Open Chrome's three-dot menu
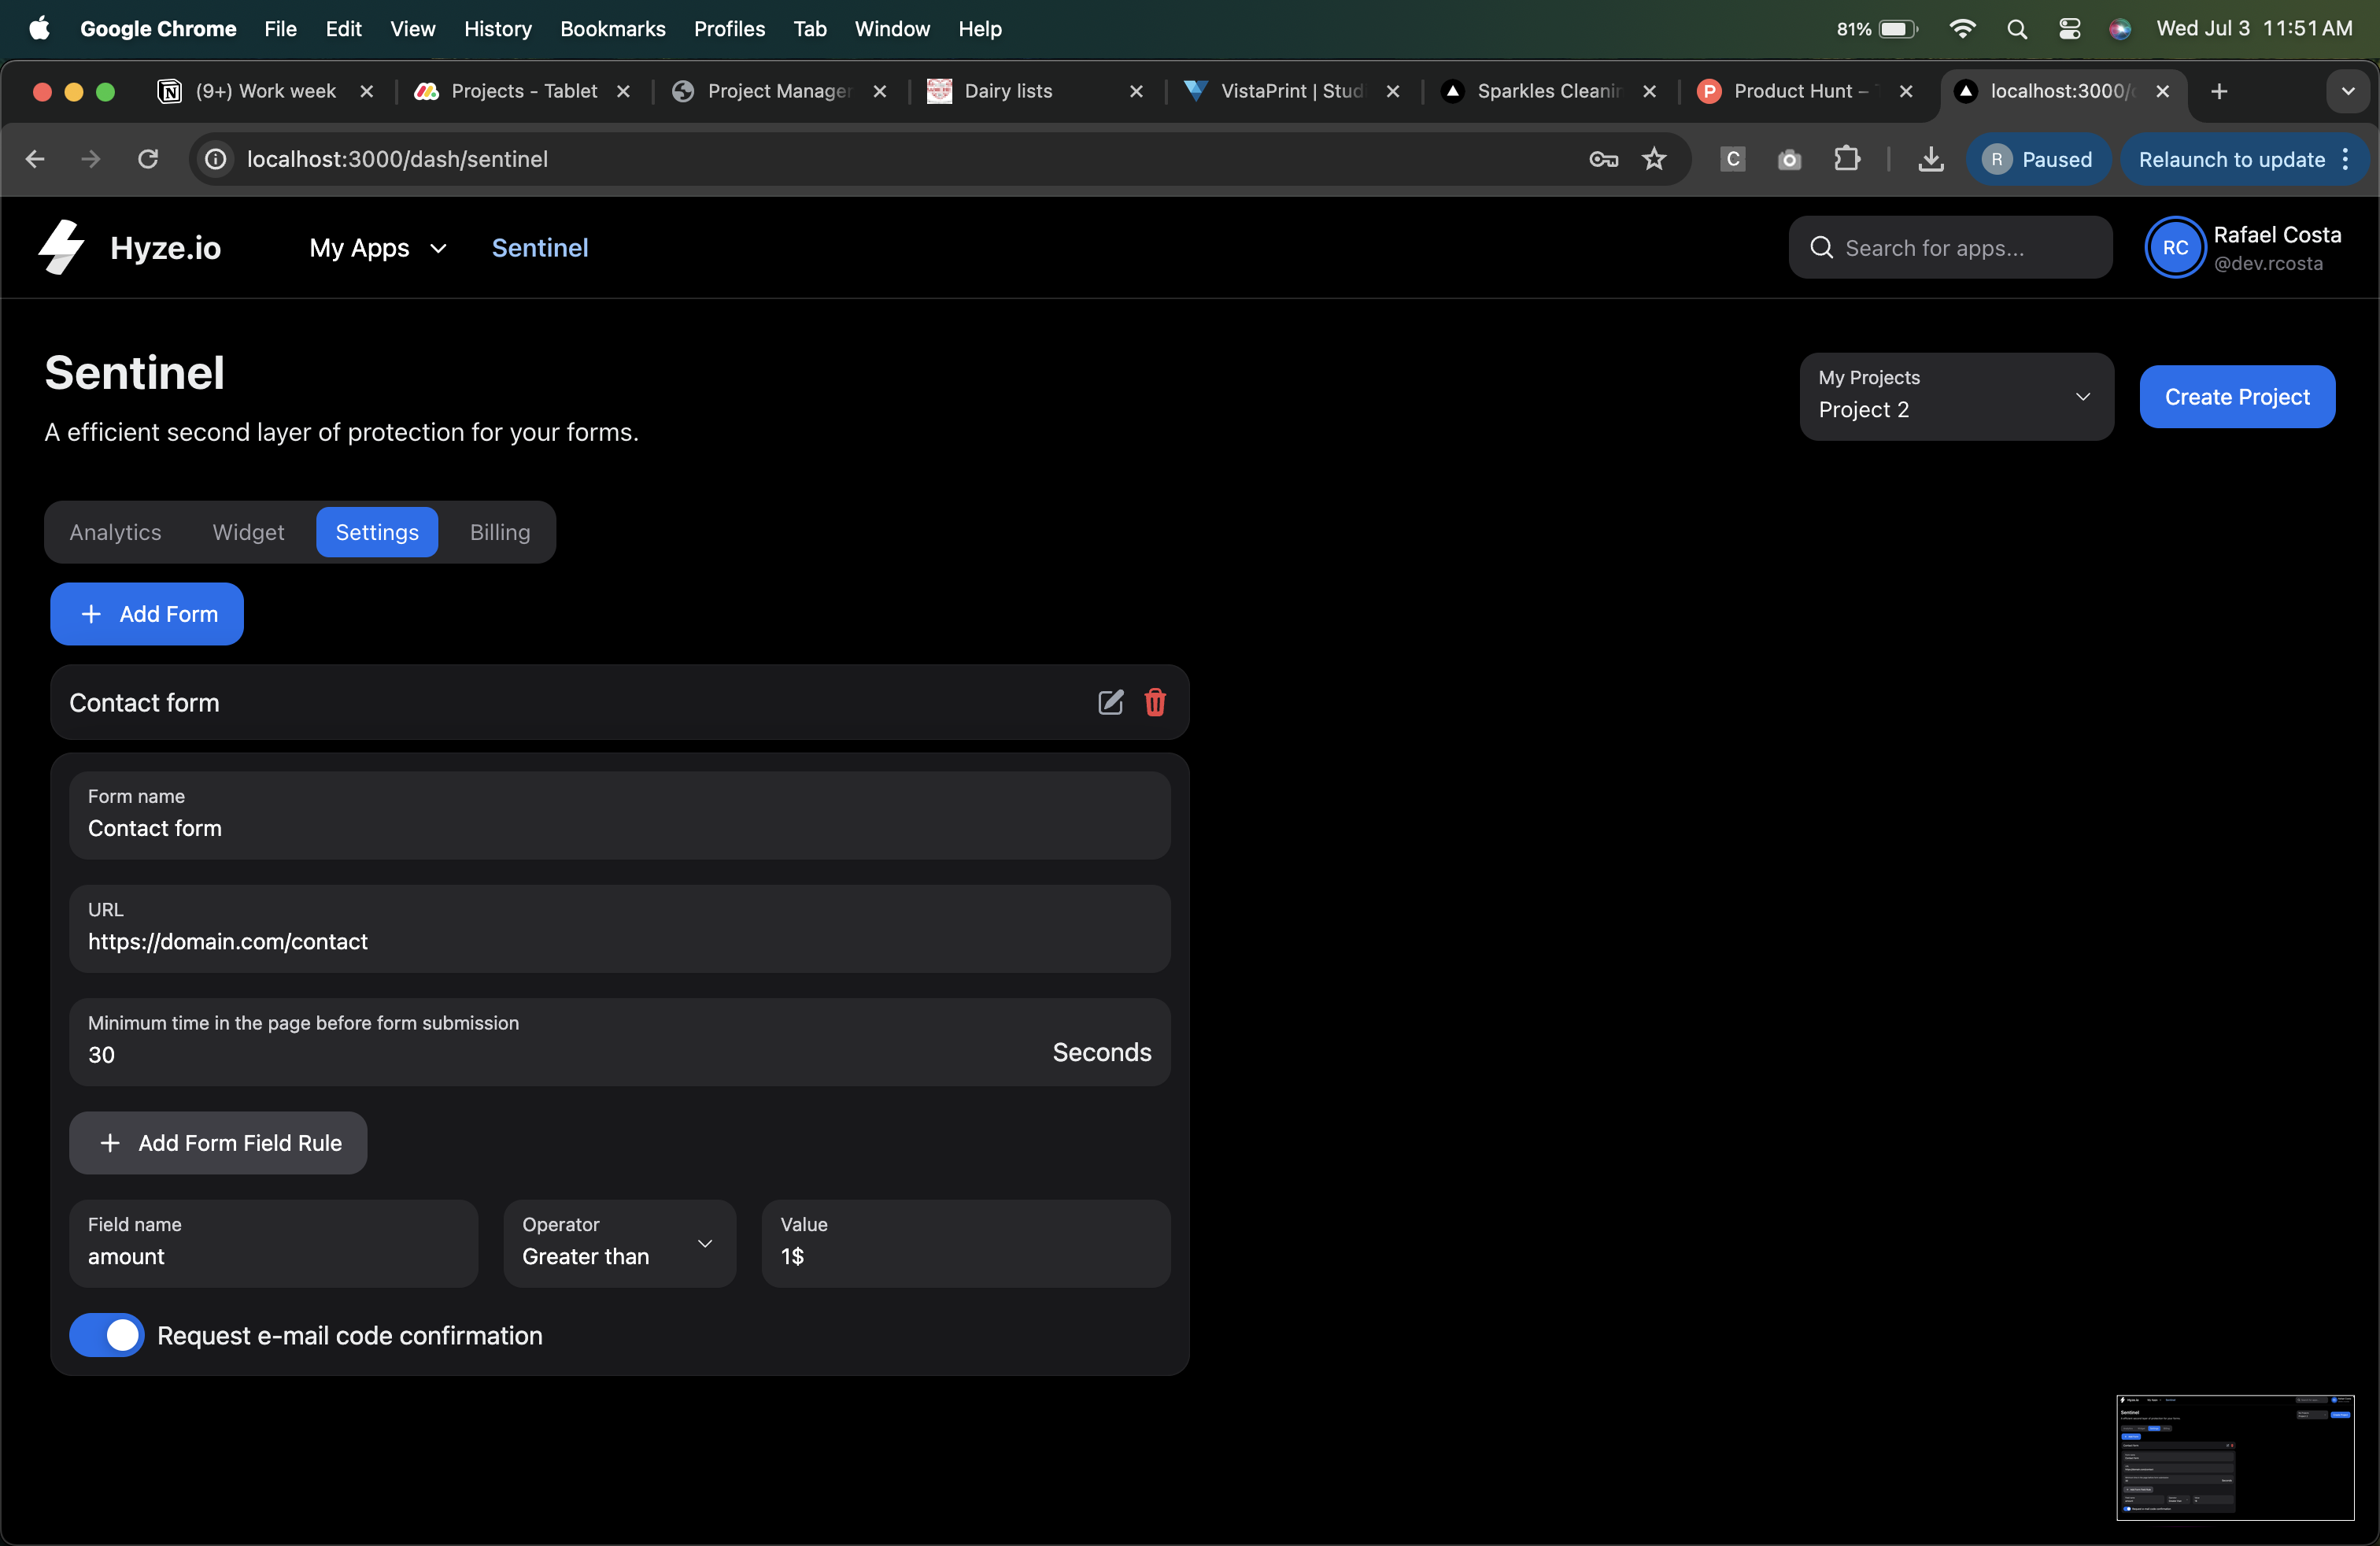This screenshot has height=1546, width=2380. (x=2345, y=159)
